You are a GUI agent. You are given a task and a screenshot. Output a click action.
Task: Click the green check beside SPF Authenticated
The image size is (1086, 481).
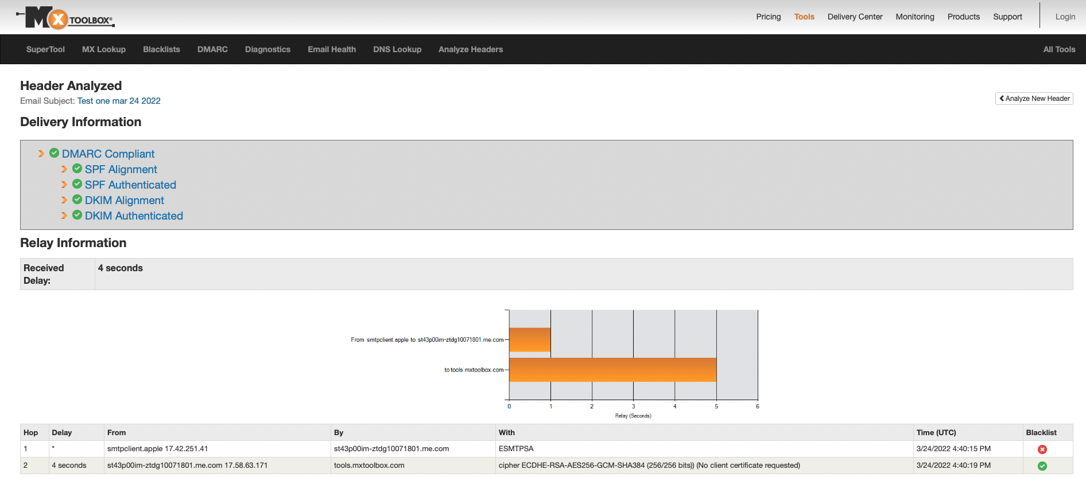[77, 184]
